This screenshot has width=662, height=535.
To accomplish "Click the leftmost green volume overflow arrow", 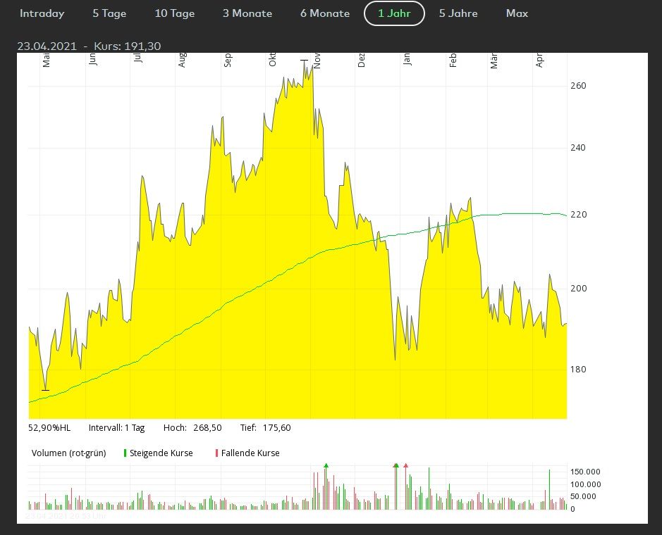I will point(326,466).
